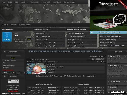
Task: Open the cs-kill.ru logo in news header
Action: click(98, 59)
